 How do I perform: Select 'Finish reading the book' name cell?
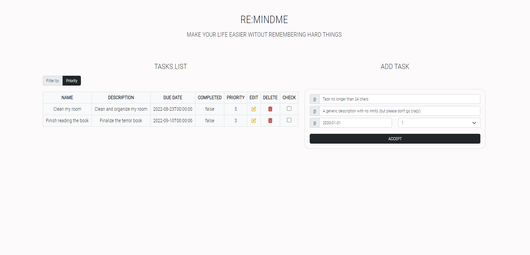[67, 121]
